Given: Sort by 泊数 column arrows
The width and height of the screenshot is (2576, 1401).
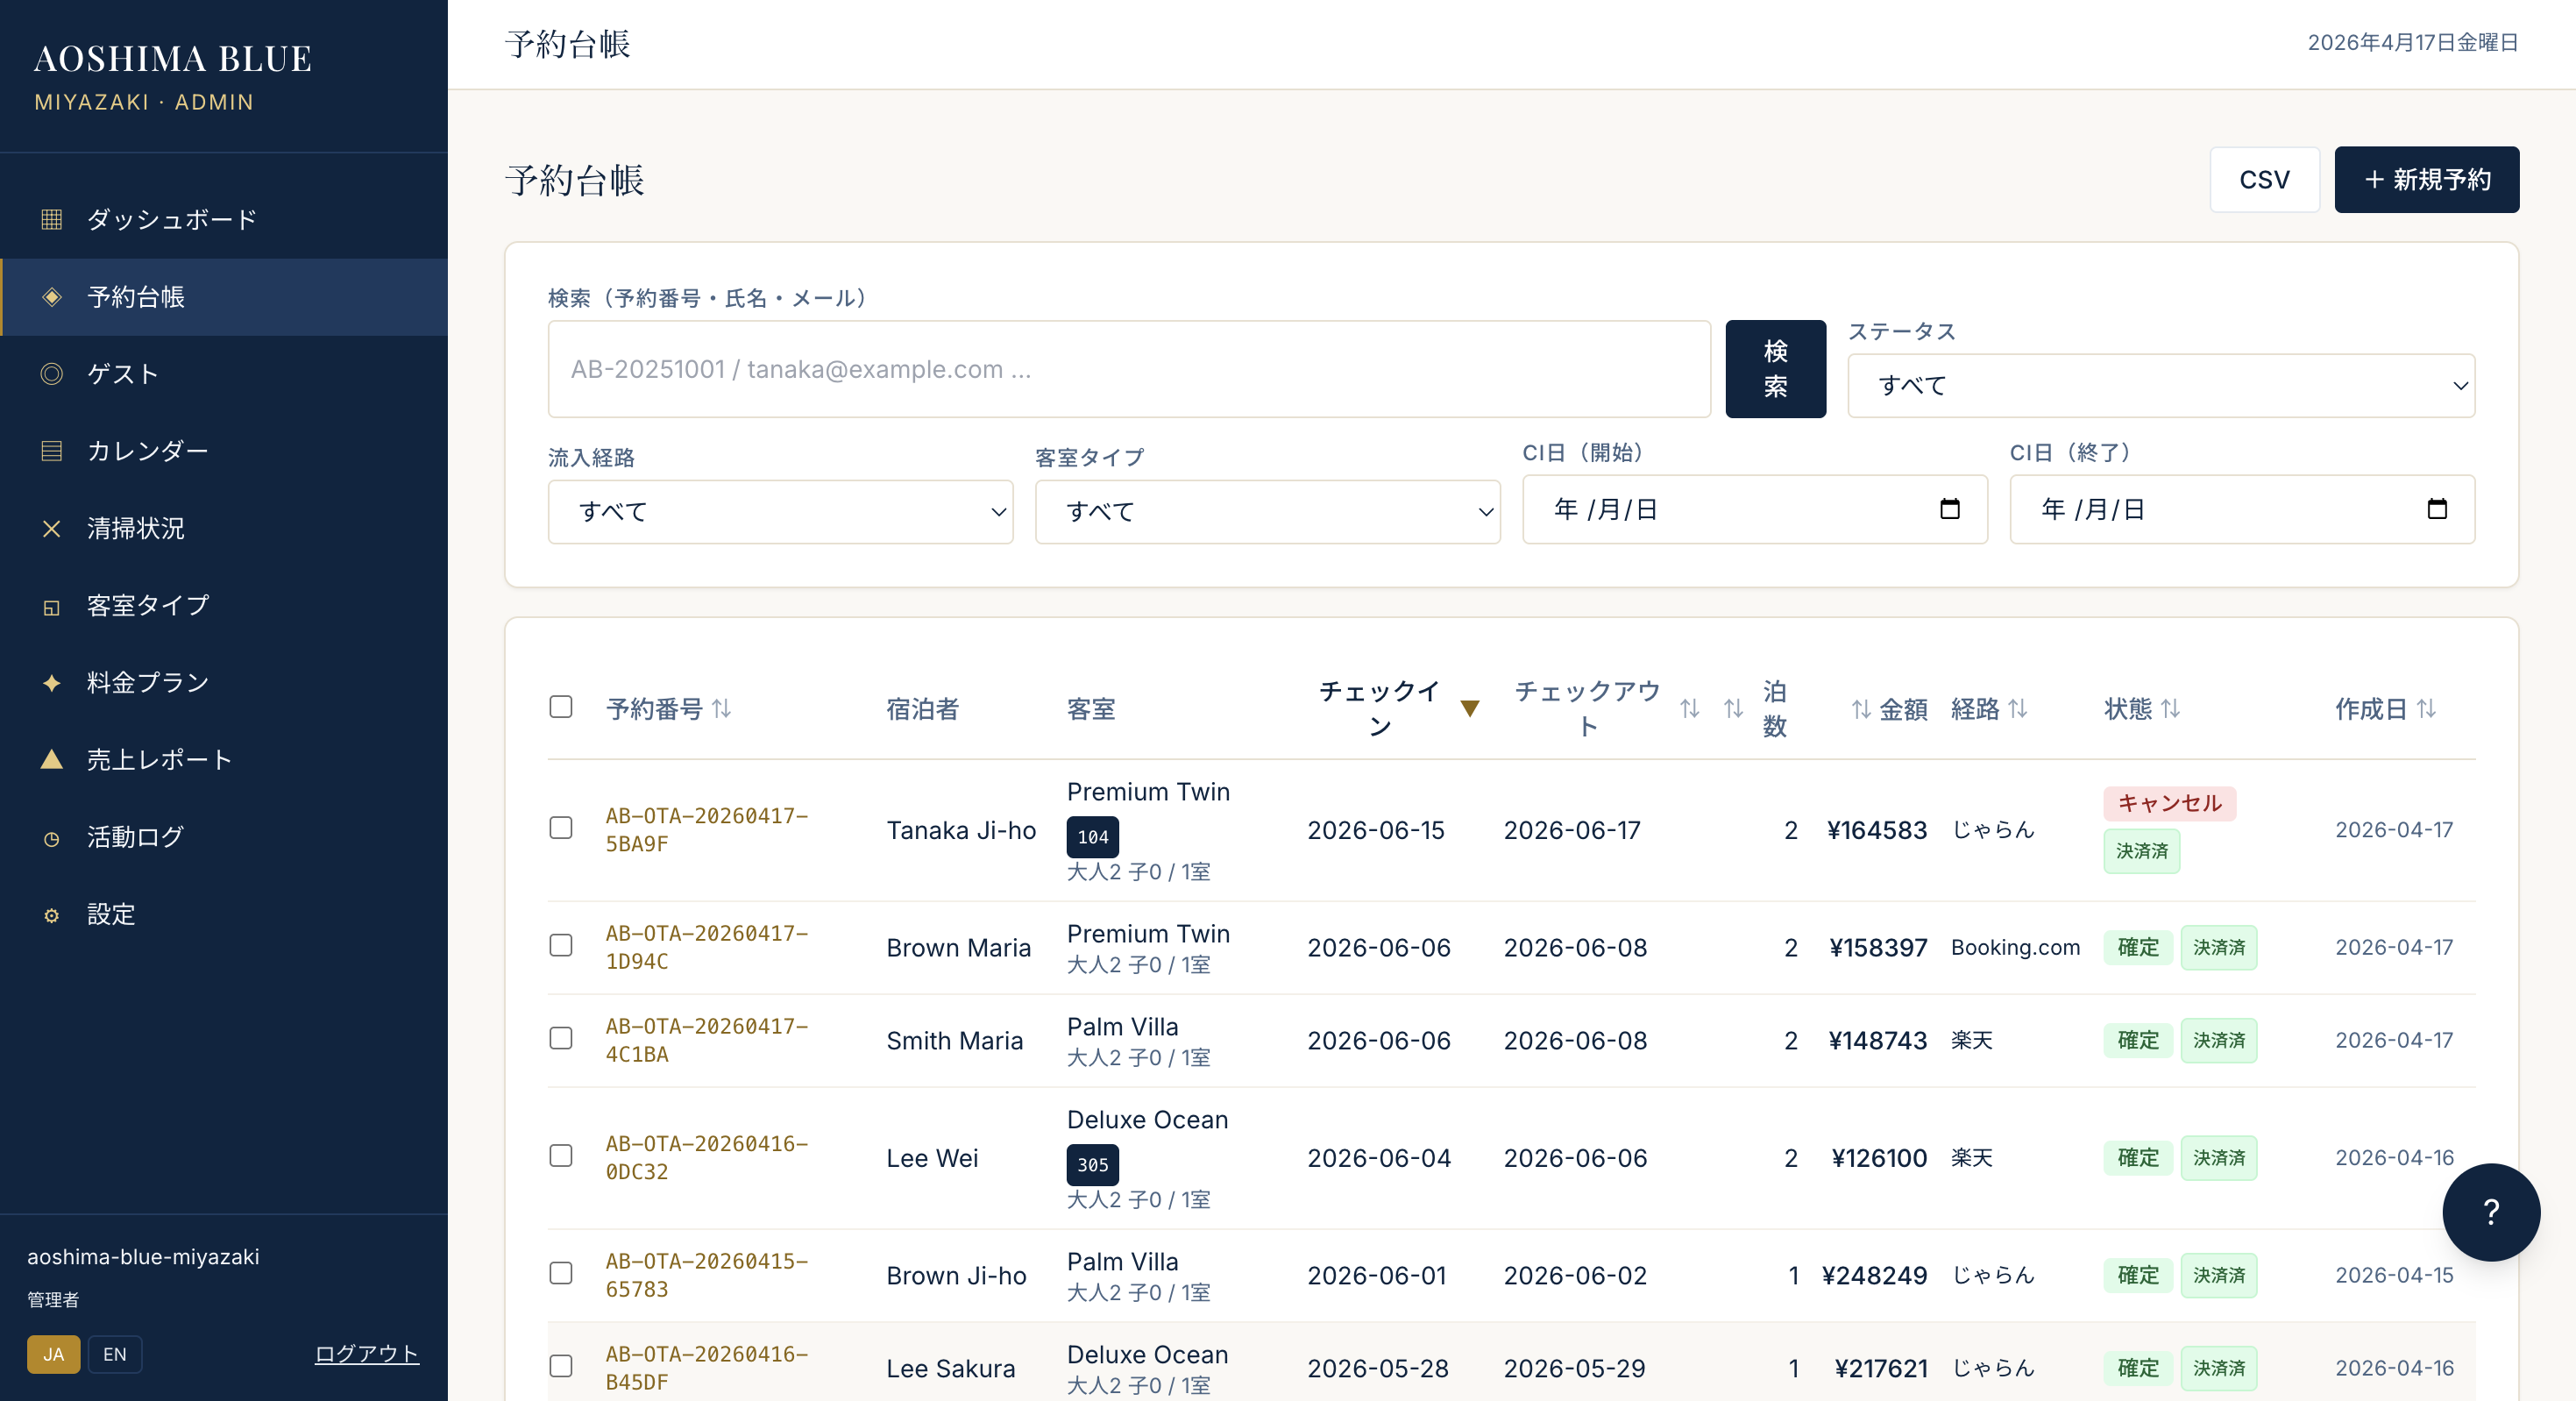Looking at the screenshot, I should coord(1733,709).
